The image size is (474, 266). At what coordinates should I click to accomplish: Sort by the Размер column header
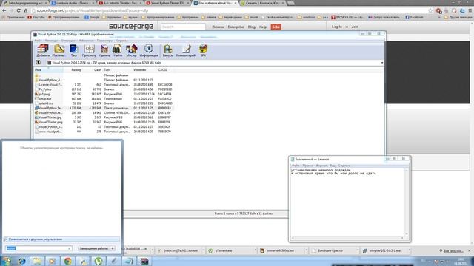[x=76, y=70]
